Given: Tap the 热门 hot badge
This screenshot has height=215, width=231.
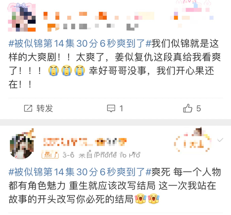Looking at the screenshot, I should click(x=50, y=155).
